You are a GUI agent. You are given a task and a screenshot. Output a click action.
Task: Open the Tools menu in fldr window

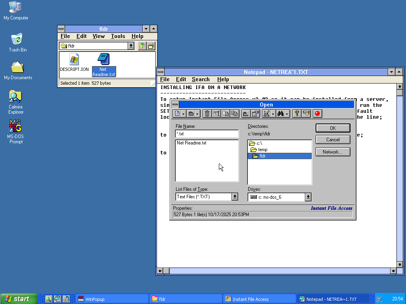118,36
